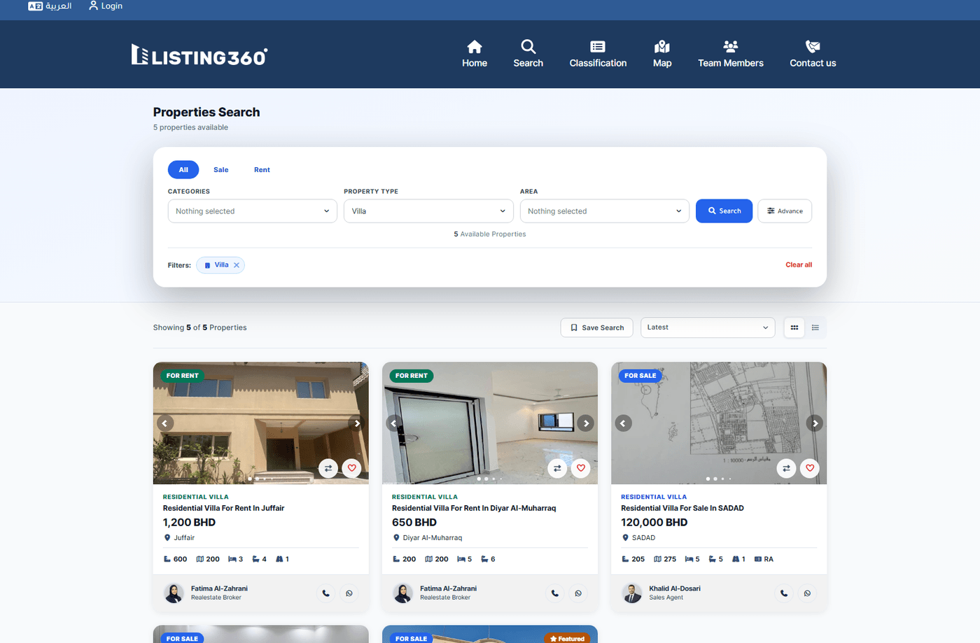Call Khalid Al-Dosari
980x643 pixels.
click(x=783, y=593)
